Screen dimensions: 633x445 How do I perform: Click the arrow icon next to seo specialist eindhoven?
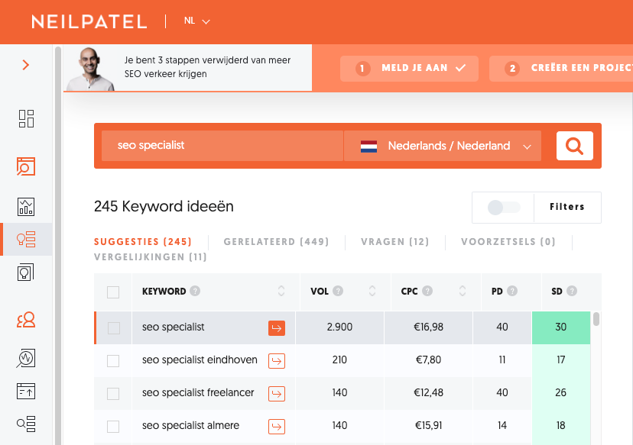(277, 360)
